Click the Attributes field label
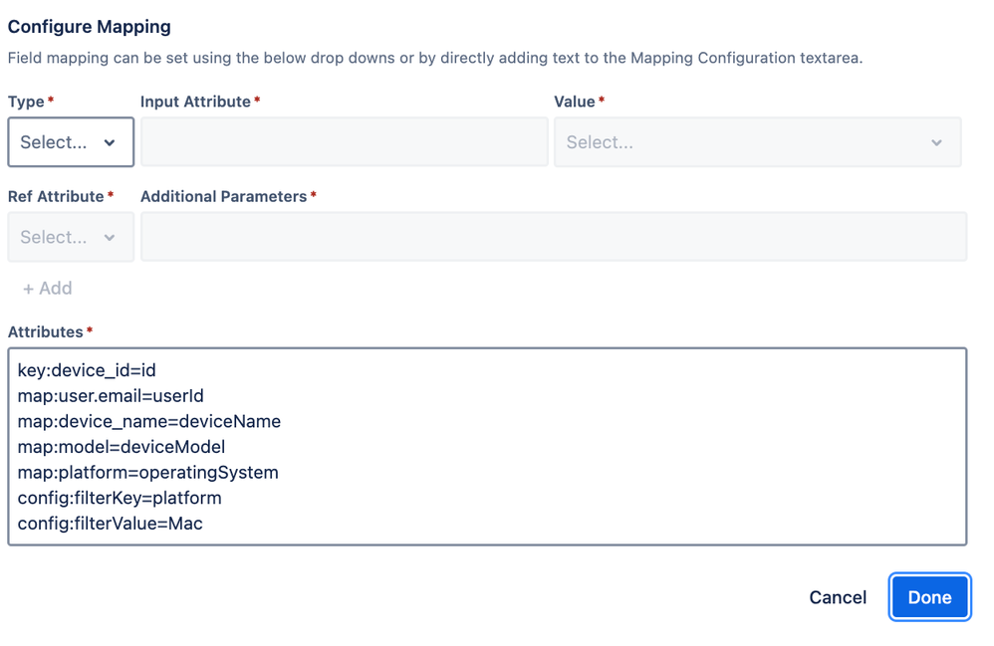Viewport: 994px width, 646px height. click(x=45, y=331)
